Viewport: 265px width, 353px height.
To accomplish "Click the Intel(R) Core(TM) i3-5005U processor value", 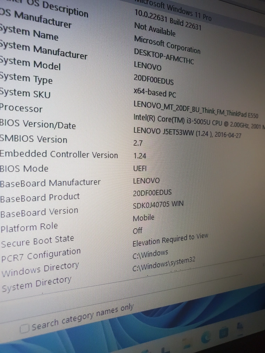I will pyautogui.click(x=199, y=122).
